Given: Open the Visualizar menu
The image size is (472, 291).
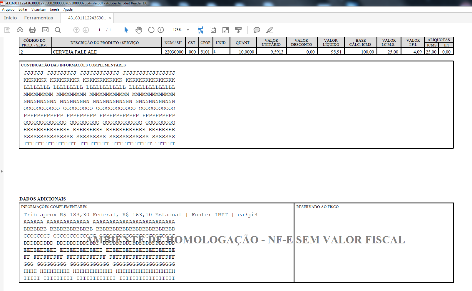Looking at the screenshot, I should pos(39,9).
